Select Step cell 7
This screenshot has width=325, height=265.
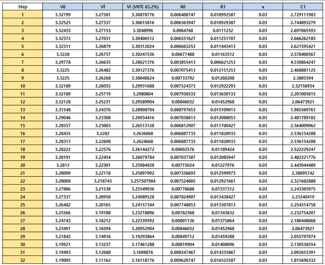pos(22,62)
